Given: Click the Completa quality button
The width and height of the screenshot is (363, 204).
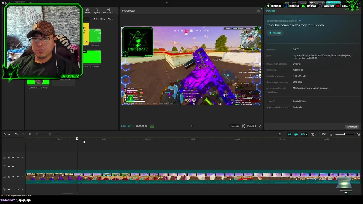Looking at the screenshot, I should coord(235,126).
